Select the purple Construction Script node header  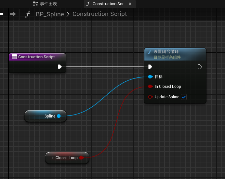click(x=37, y=57)
